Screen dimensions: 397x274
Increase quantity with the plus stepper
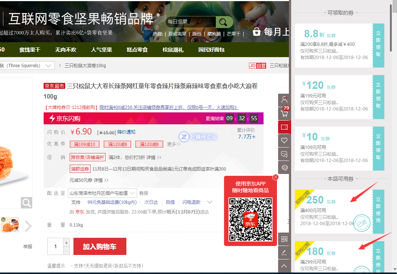(66, 243)
